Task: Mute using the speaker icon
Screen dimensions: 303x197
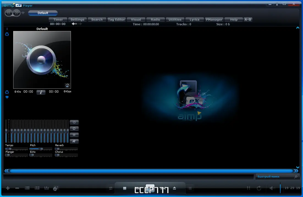Action: click(x=272, y=188)
